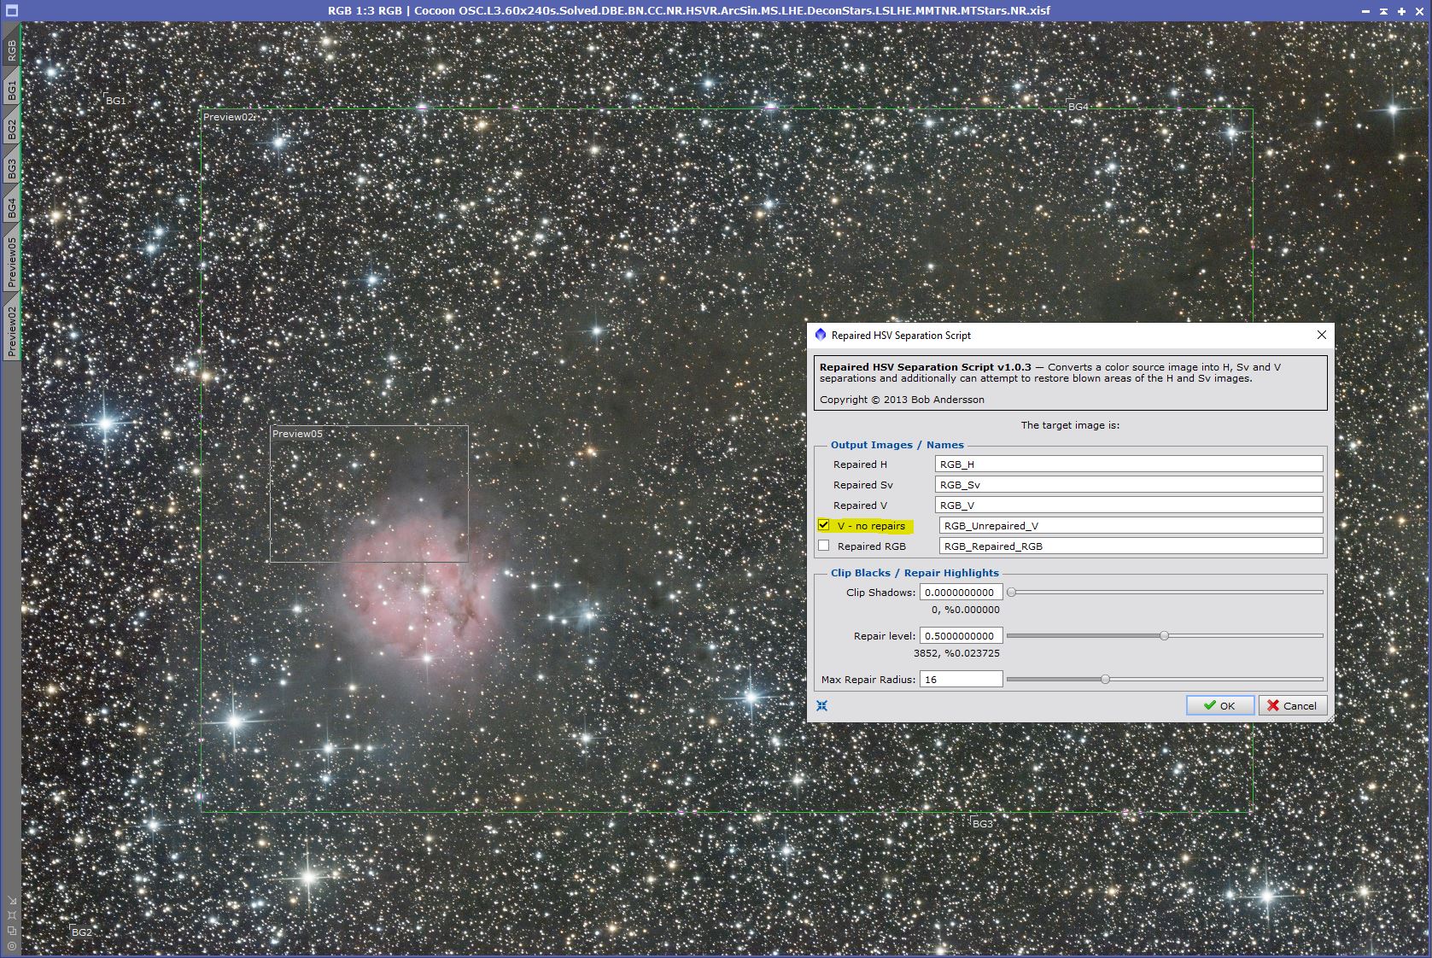Screen dimensions: 1432x958
Task: Click the collapse-arrows icon in dialog's bottom corner
Action: coord(822,705)
